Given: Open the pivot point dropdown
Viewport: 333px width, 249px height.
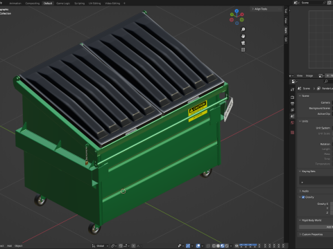Looking at the screenshot, I should (x=114, y=246).
